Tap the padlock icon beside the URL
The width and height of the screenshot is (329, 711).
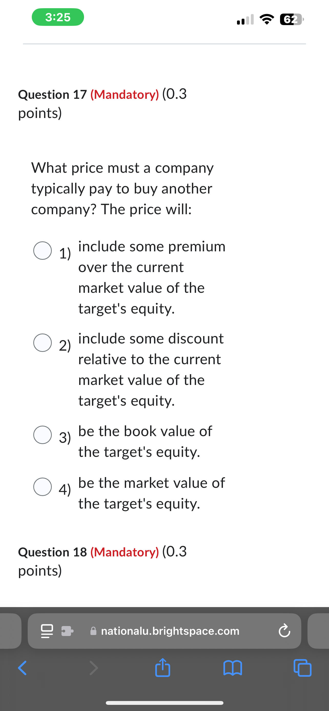(x=93, y=631)
